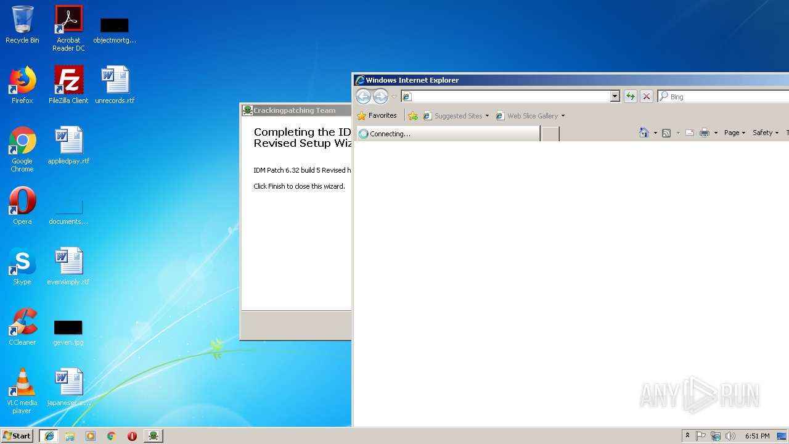The width and height of the screenshot is (789, 444).
Task: Open geven.jpg image file
Action: coord(68,332)
